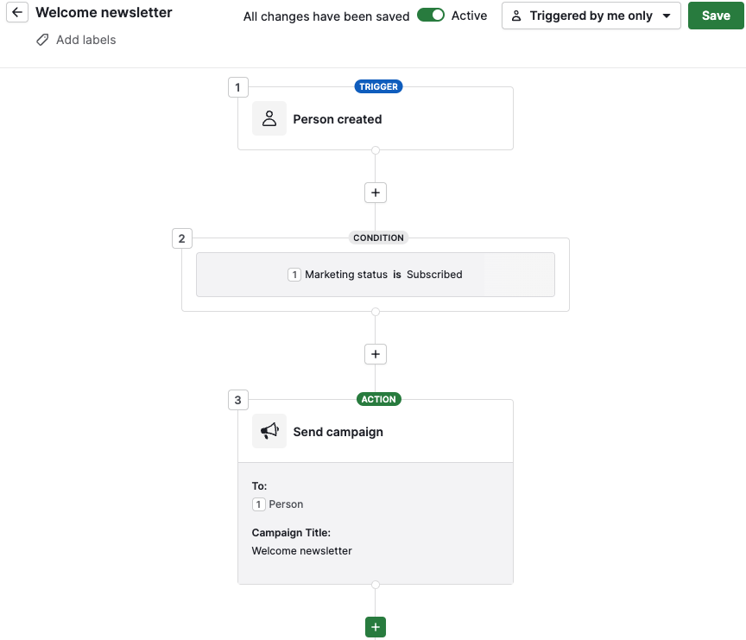
Task: Click the plus icon below the condition step
Action: [375, 353]
